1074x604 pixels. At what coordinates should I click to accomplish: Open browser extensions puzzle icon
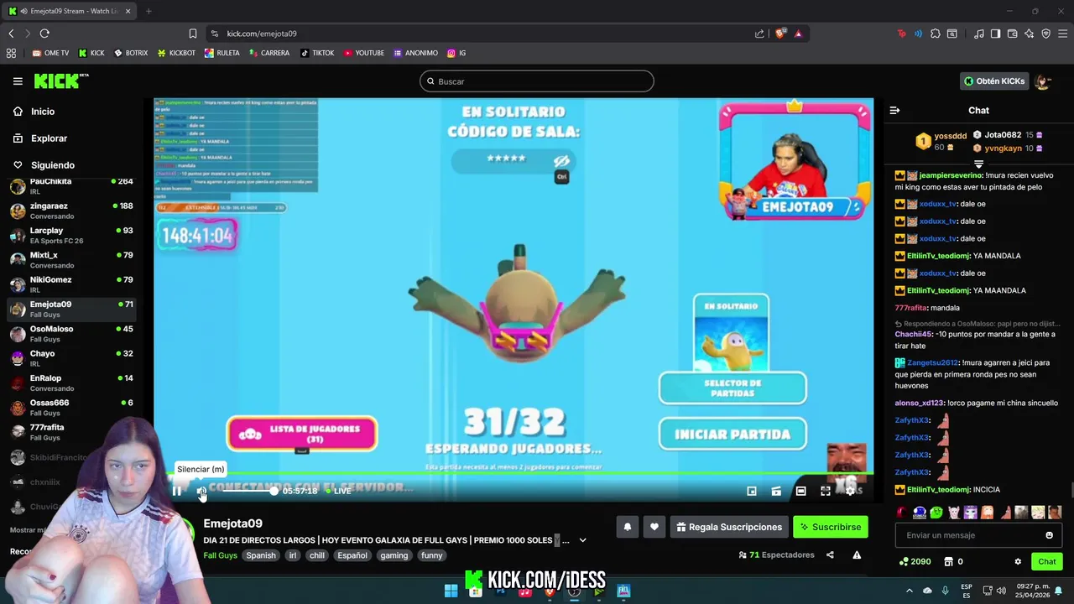tap(936, 34)
